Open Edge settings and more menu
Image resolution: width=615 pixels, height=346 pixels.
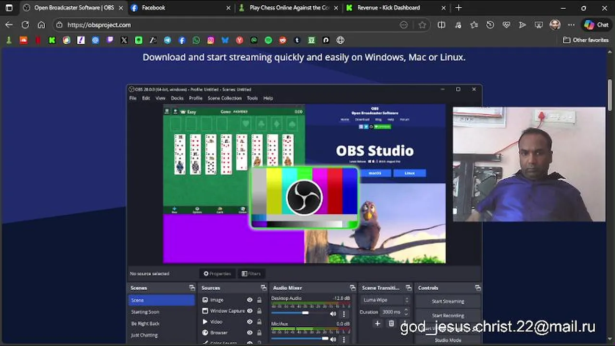[571, 25]
